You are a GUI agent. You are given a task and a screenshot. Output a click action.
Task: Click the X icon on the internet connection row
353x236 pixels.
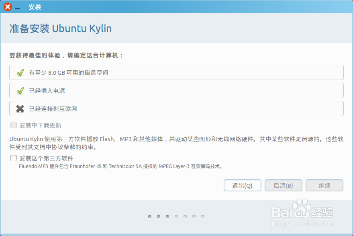tap(21, 109)
